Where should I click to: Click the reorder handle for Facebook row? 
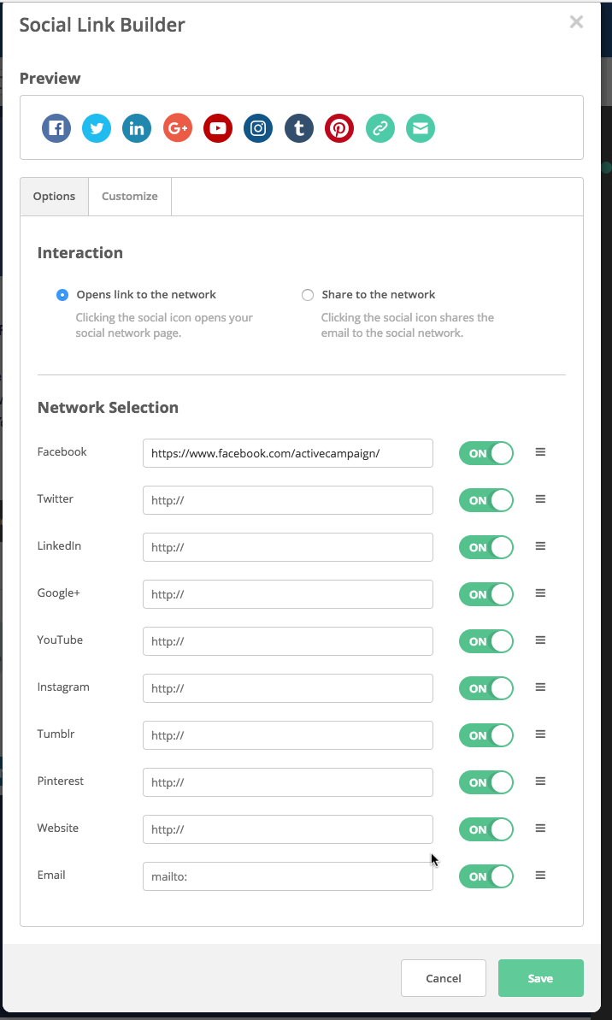[x=540, y=452]
